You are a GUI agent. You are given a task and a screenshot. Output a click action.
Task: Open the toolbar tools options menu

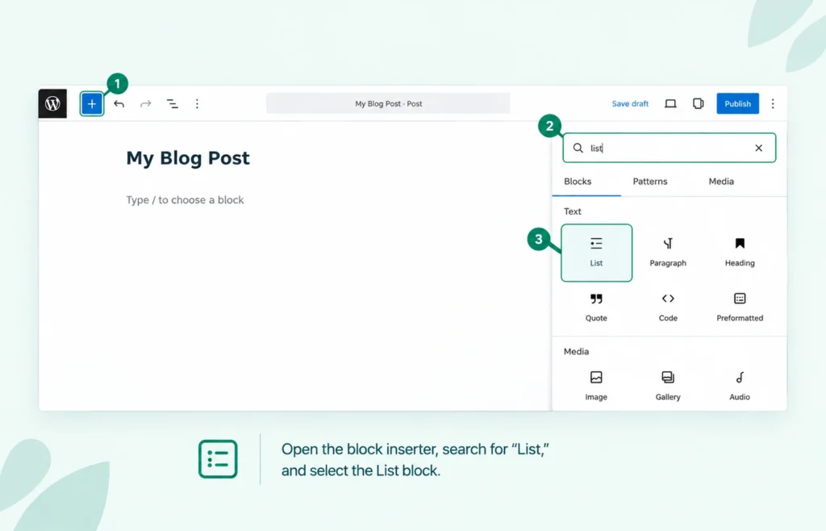pyautogui.click(x=197, y=104)
